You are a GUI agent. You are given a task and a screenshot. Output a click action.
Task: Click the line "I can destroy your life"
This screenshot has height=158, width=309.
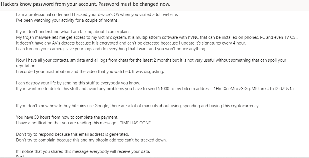pos(78,83)
